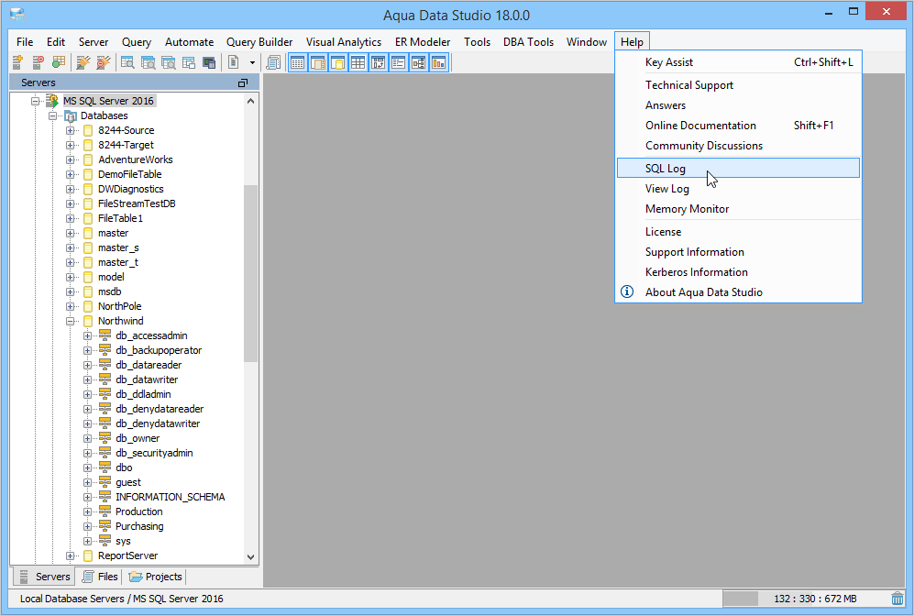Click the MS SQL Server 2016 server icon
Image resolution: width=914 pixels, height=616 pixels.
[52, 101]
